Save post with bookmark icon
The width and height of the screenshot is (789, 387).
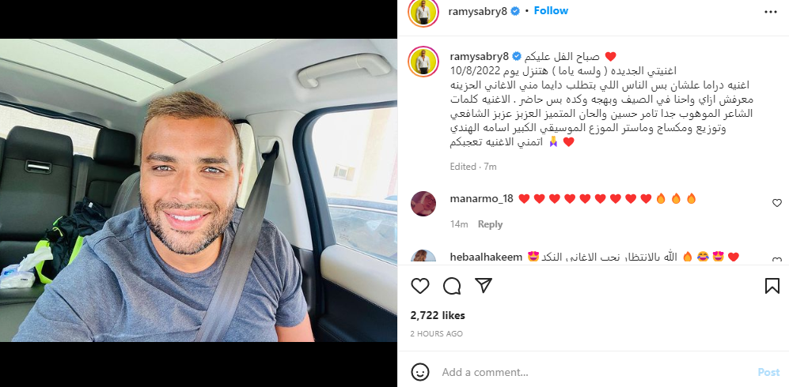point(772,286)
